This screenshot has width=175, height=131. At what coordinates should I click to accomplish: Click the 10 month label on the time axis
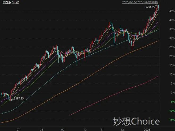(84, 129)
